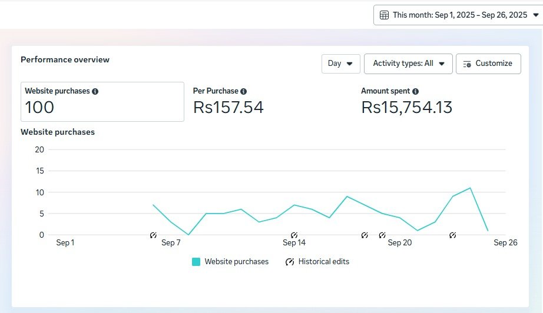Viewport: 543px width, 313px height.
Task: Click the first of two adjacent edit markers before Sep 20
Action: point(365,235)
